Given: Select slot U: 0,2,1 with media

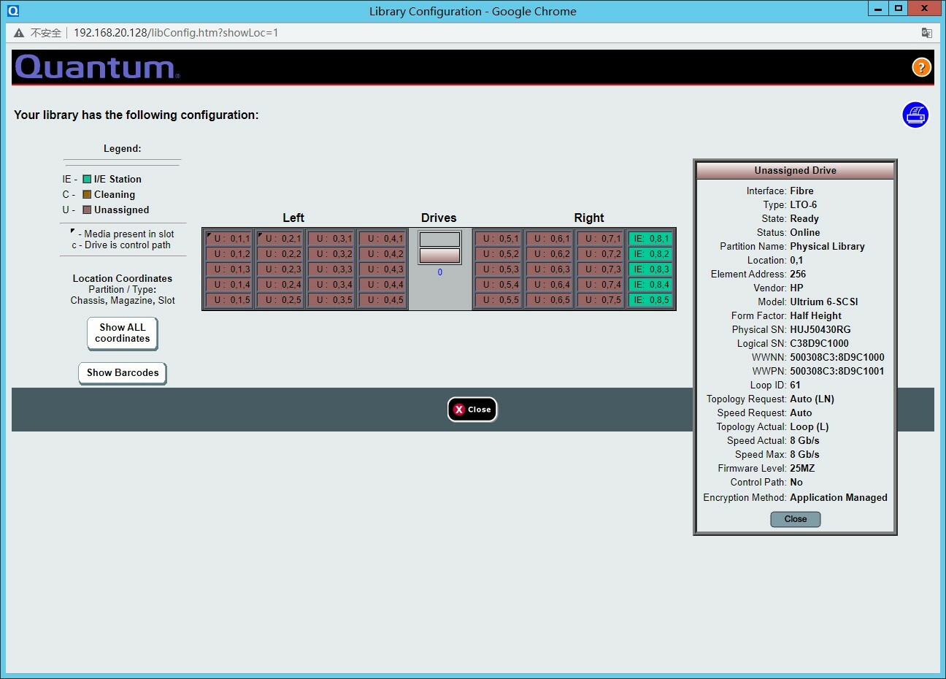Looking at the screenshot, I should pyautogui.click(x=280, y=239).
